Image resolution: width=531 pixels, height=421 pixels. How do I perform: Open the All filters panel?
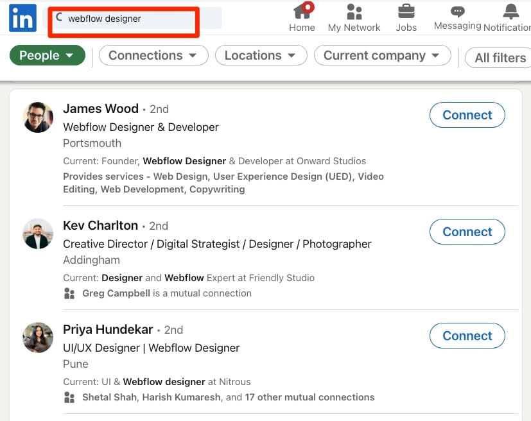[500, 58]
